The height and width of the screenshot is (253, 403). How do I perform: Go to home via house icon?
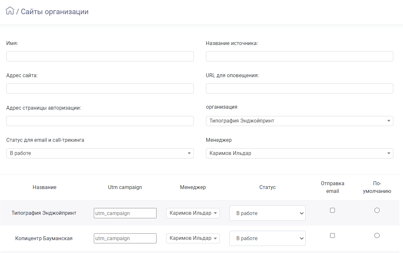click(x=10, y=11)
